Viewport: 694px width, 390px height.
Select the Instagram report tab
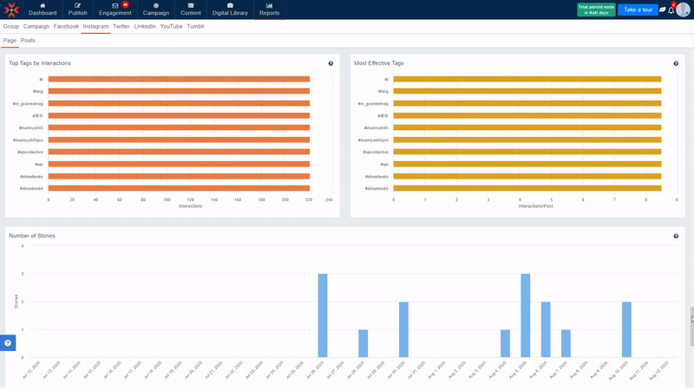tap(95, 26)
